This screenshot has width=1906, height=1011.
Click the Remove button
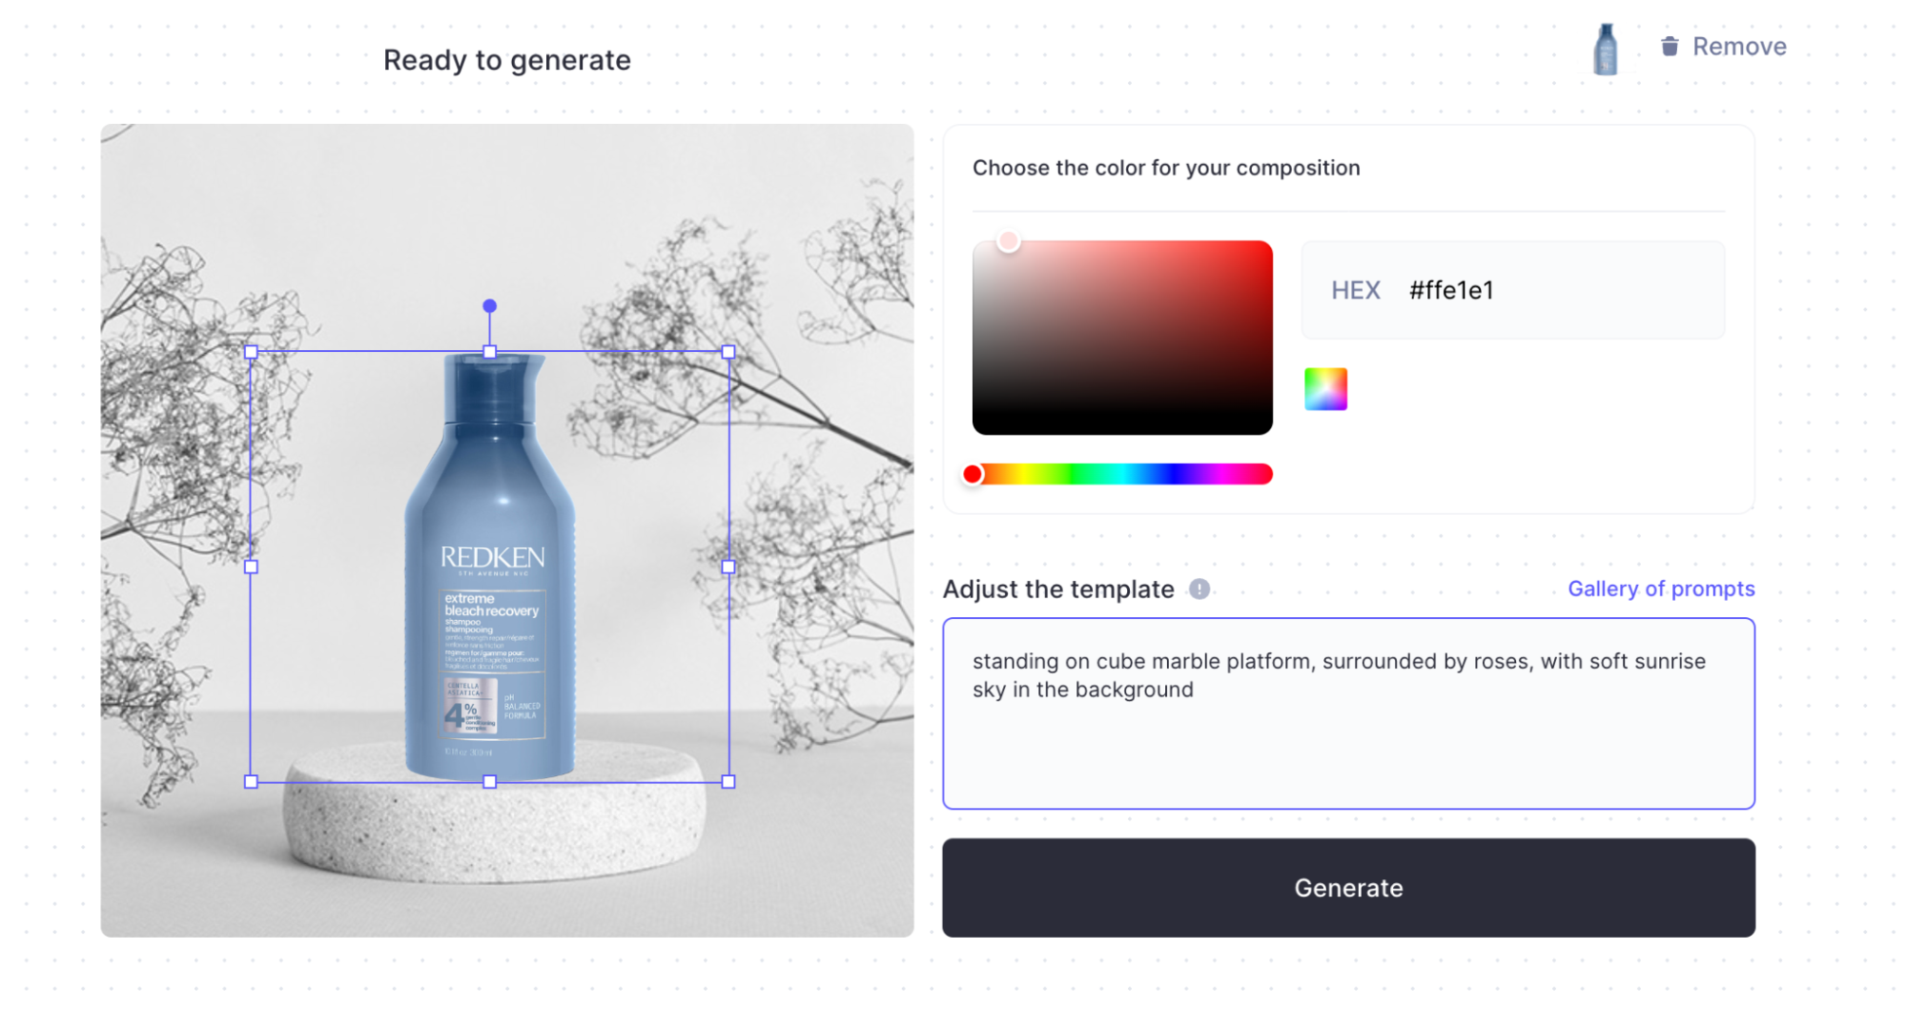[x=1723, y=46]
